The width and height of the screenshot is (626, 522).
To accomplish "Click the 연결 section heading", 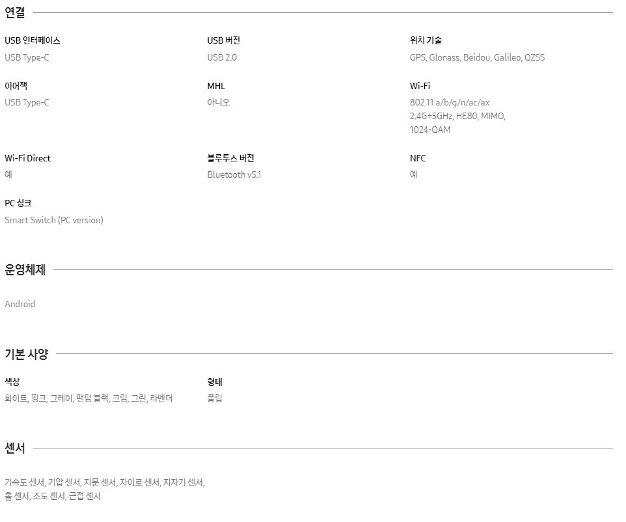I will [x=15, y=13].
